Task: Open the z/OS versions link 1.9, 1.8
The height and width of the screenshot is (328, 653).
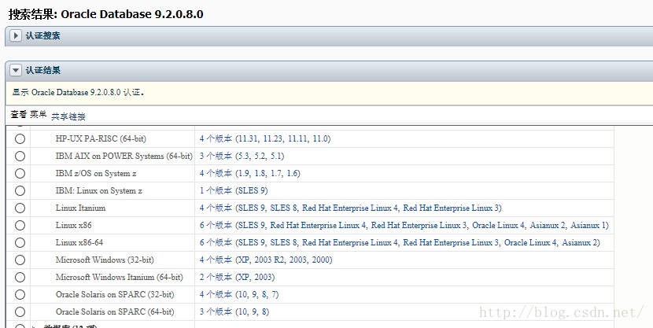Action: click(x=249, y=173)
